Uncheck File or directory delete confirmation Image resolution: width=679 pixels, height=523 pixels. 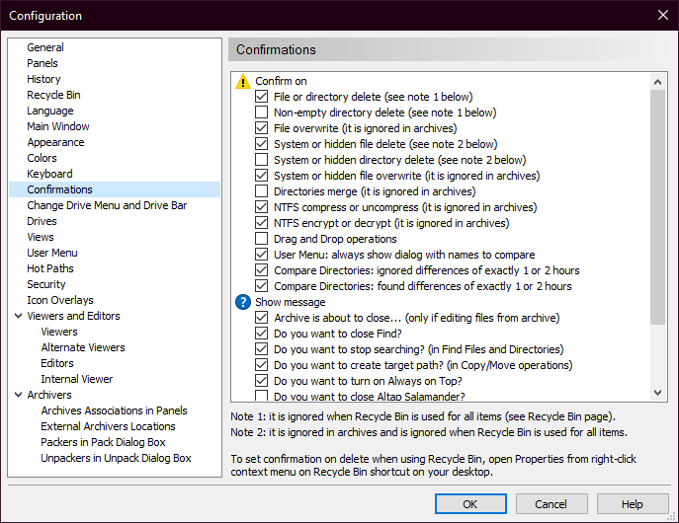(262, 97)
